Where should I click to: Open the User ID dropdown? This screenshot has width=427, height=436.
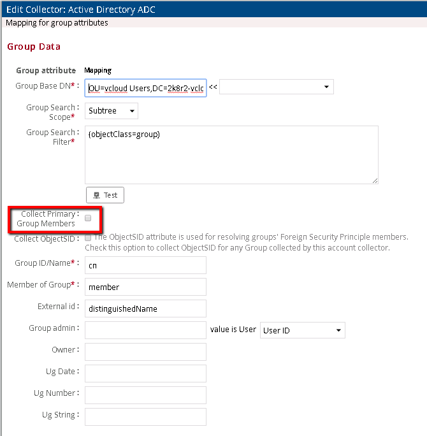pyautogui.click(x=302, y=330)
